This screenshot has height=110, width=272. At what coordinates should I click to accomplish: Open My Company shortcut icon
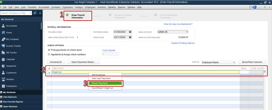coord(3,39)
